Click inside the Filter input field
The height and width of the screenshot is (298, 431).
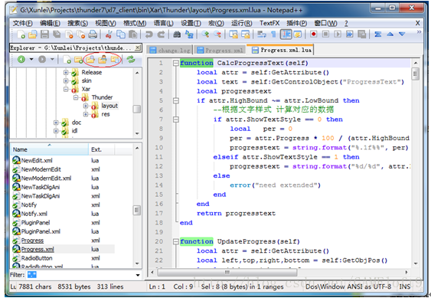pos(80,275)
